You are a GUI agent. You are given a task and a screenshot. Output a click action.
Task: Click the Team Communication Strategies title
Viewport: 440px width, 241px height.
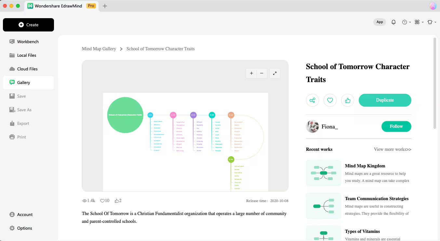point(377,199)
